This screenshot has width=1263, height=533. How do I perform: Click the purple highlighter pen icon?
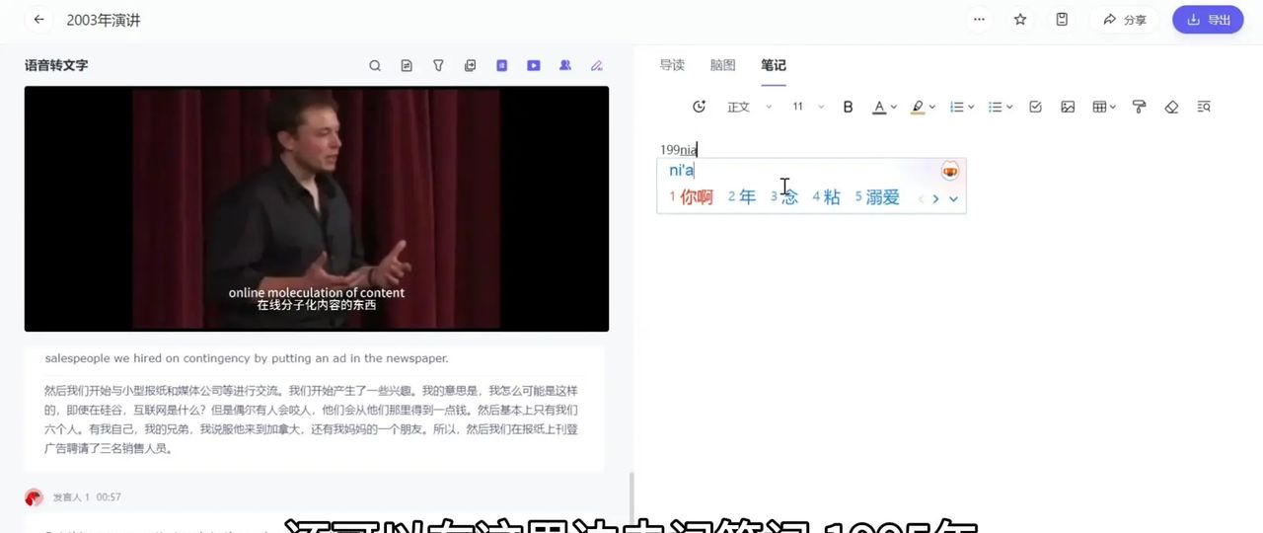(x=597, y=66)
